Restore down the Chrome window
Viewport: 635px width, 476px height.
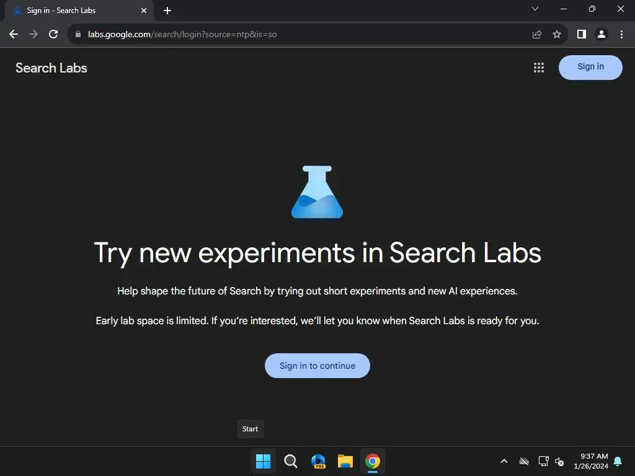592,9
